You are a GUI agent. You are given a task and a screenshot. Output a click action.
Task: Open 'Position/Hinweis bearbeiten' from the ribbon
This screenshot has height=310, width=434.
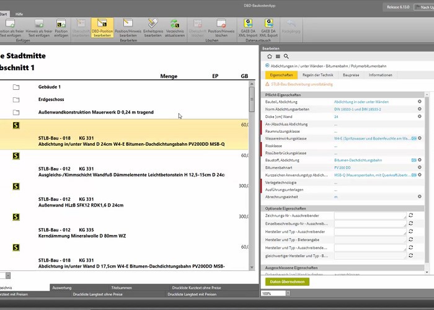128,28
